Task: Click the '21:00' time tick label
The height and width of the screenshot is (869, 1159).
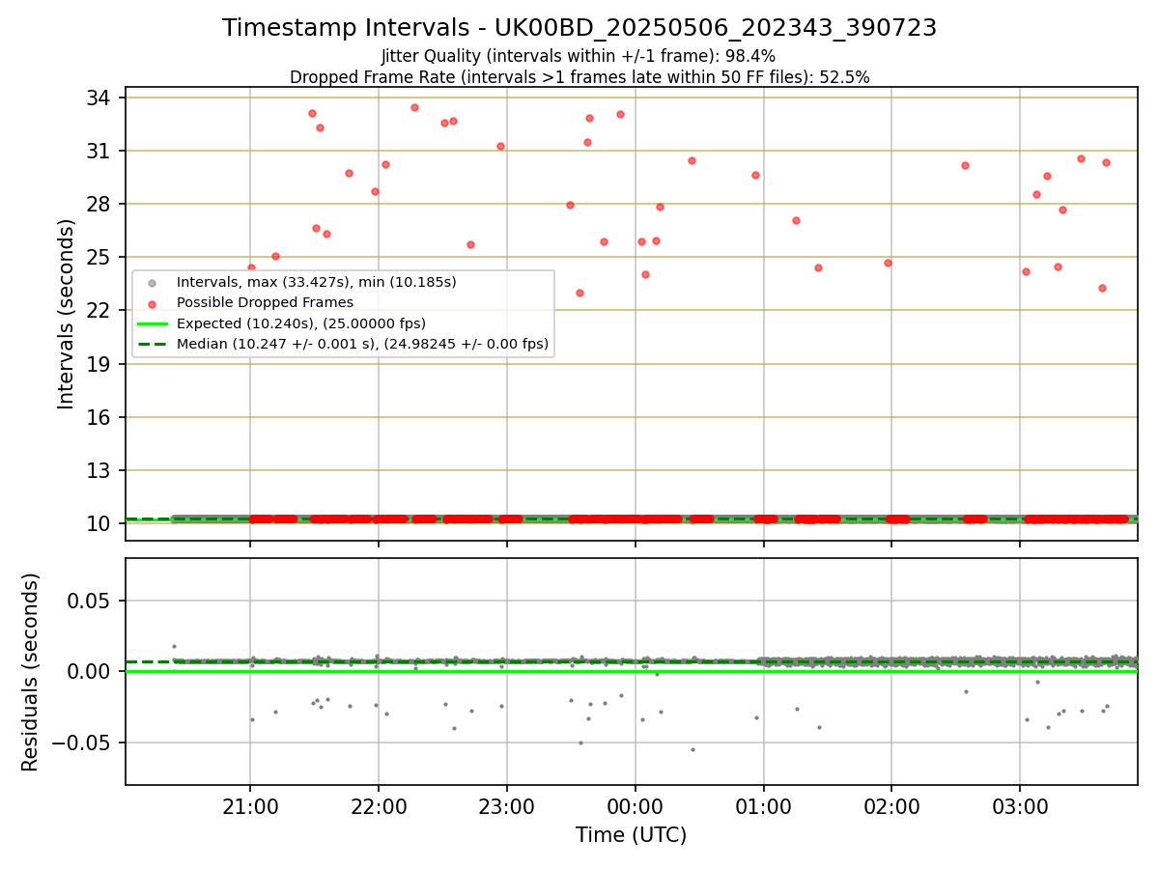Action: click(250, 806)
